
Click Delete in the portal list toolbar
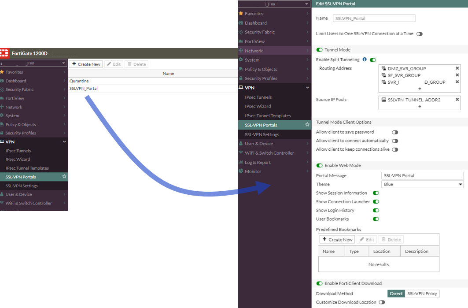(x=136, y=64)
